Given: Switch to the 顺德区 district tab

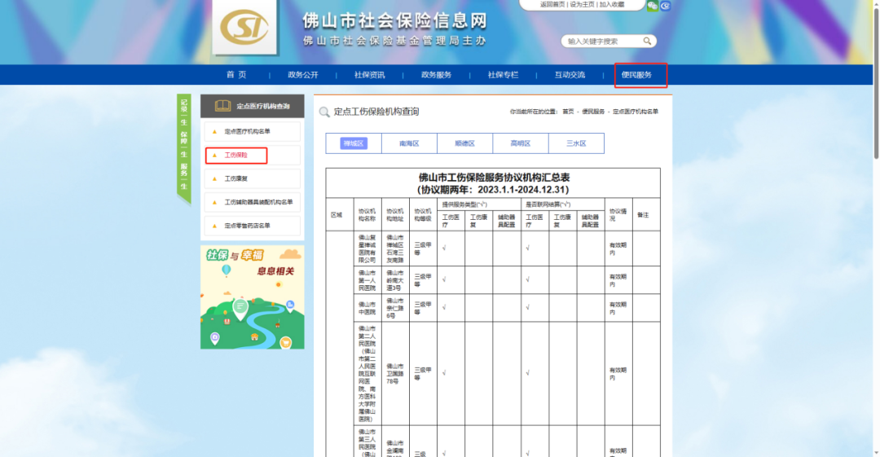Looking at the screenshot, I should point(464,143).
